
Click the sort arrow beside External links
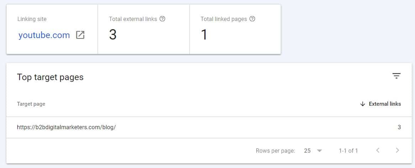(363, 104)
